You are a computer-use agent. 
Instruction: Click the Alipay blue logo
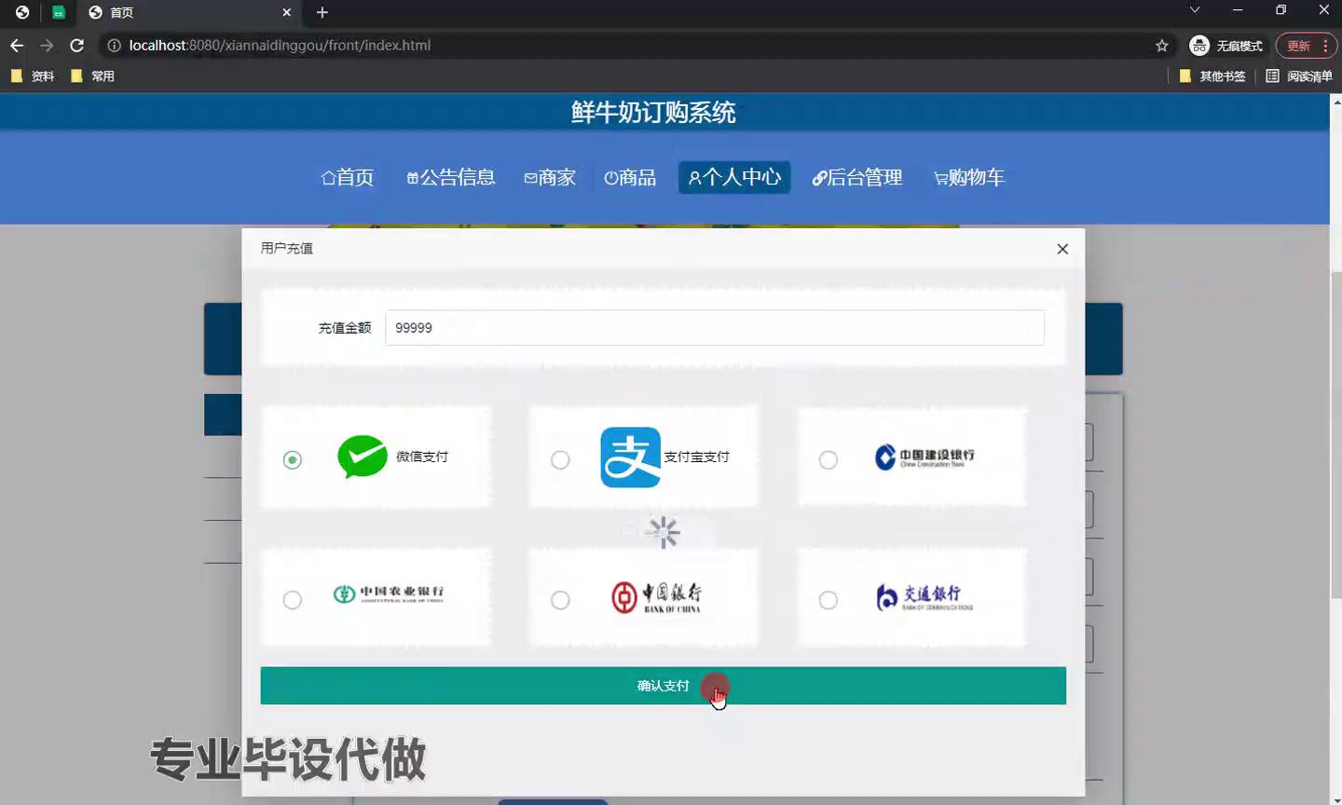click(630, 457)
